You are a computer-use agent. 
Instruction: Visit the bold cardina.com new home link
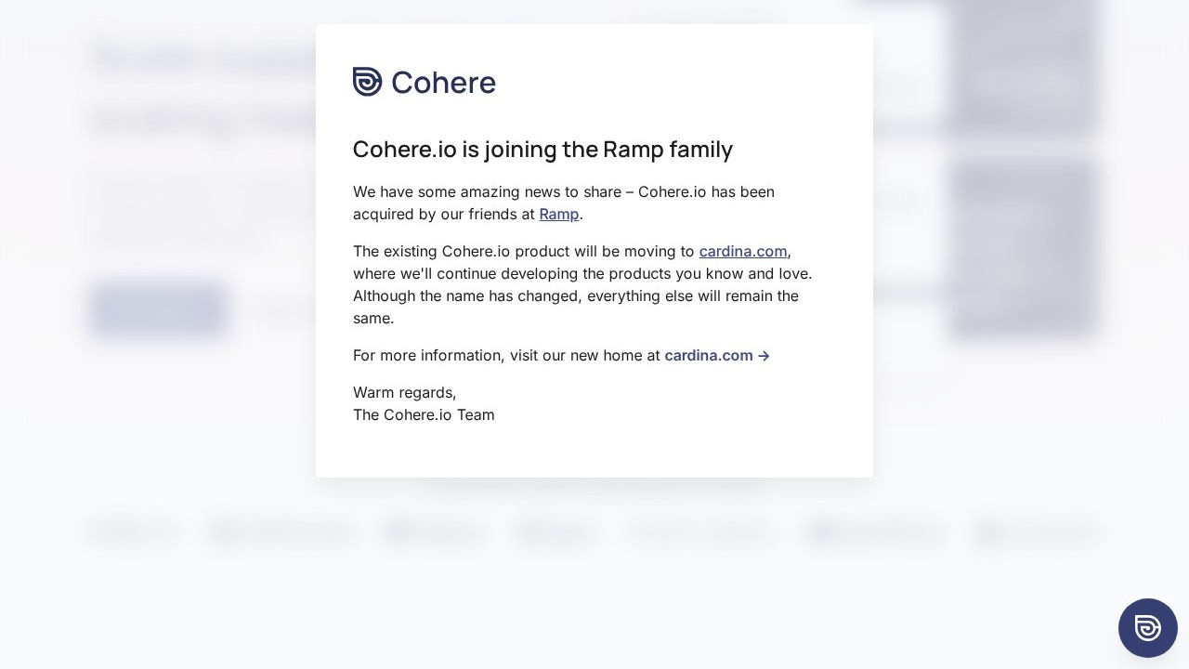[708, 356]
